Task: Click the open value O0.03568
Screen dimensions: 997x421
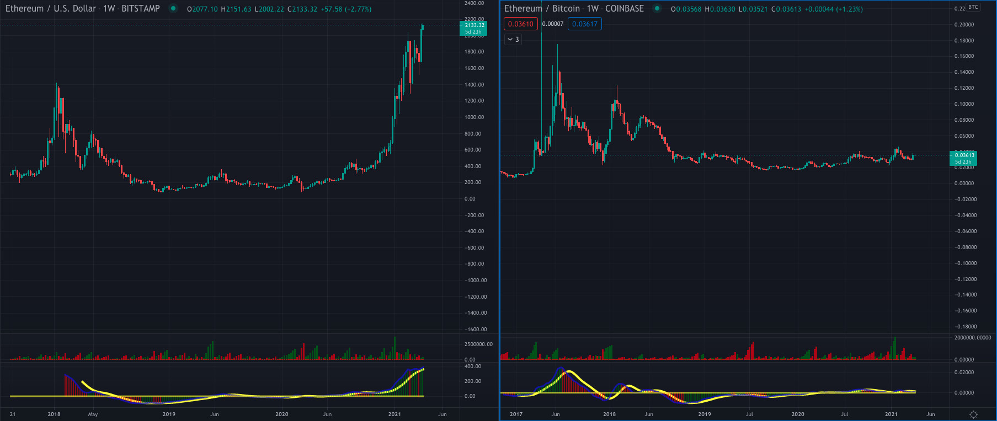Action: (x=686, y=9)
